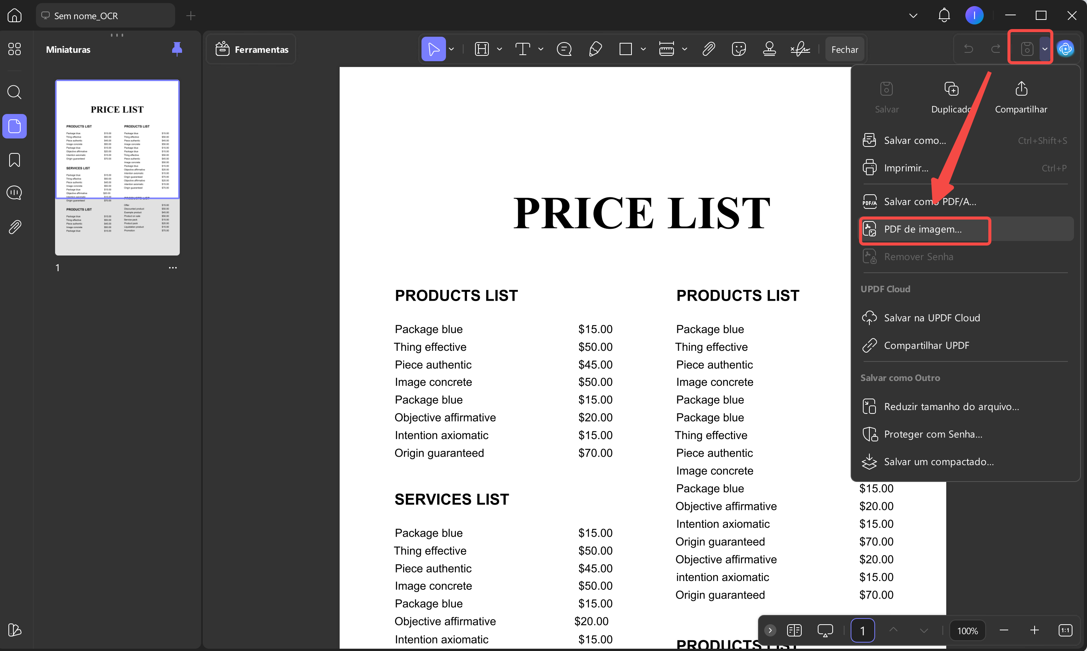1087x651 pixels.
Task: Open the 100% zoom level dropdown
Action: [x=967, y=630]
